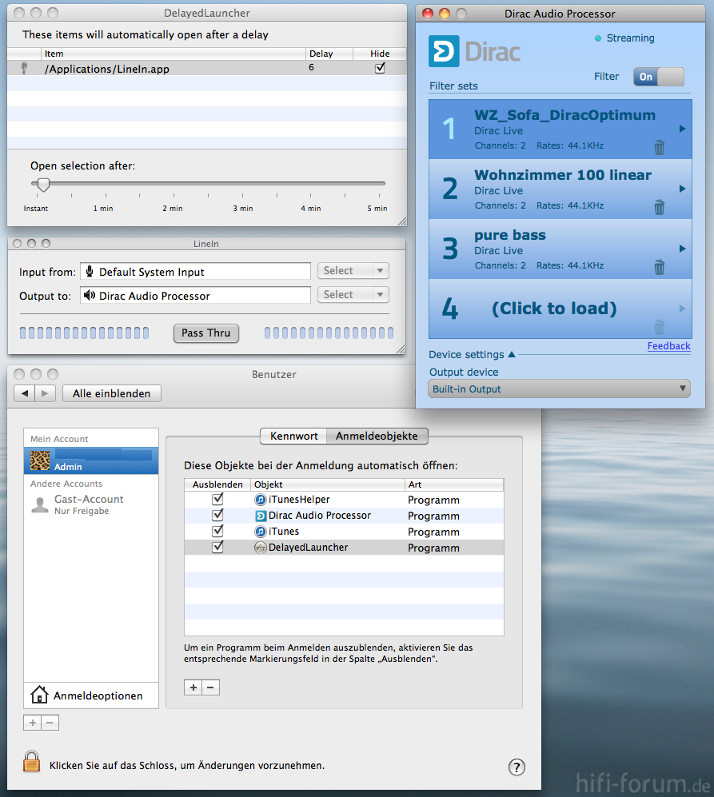Click the Dirac logo icon

pos(444,51)
